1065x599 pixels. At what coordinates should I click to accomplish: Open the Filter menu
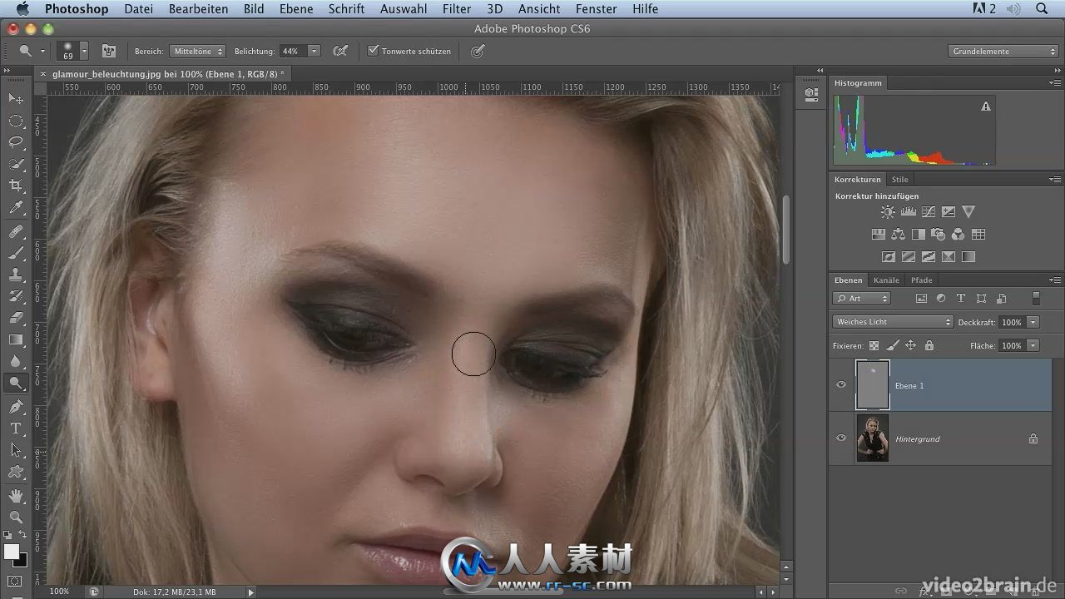(x=457, y=9)
